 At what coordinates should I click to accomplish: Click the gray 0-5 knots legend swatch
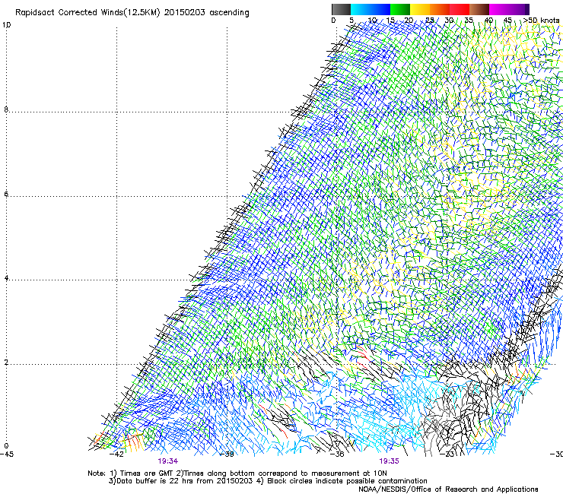point(341,9)
